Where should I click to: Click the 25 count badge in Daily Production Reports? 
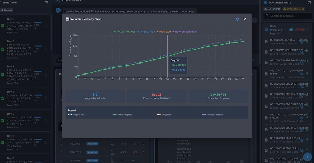click(291, 30)
